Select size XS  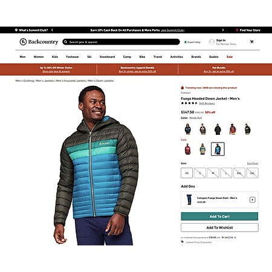pos(187,173)
